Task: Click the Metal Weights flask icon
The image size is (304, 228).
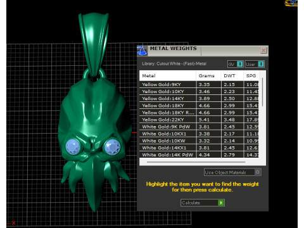Action: [142, 51]
